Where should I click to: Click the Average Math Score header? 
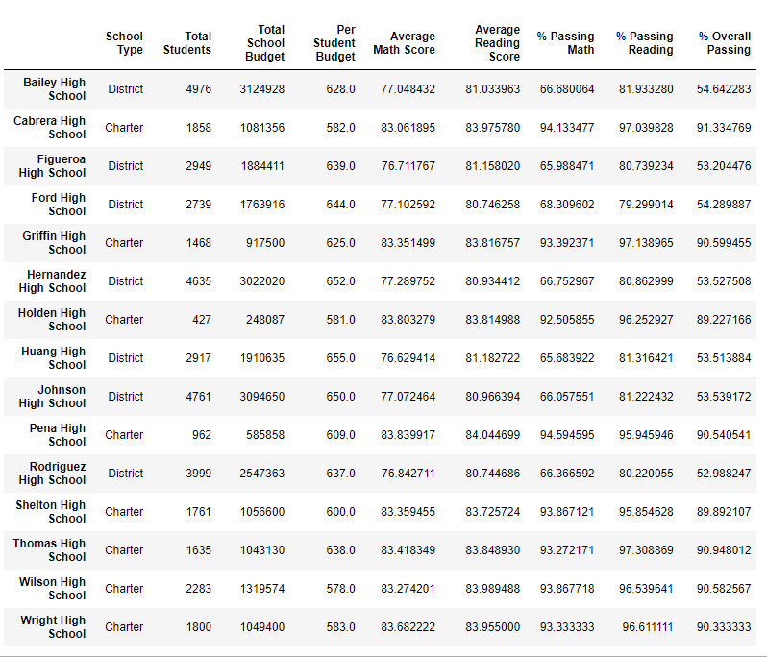pyautogui.click(x=404, y=43)
